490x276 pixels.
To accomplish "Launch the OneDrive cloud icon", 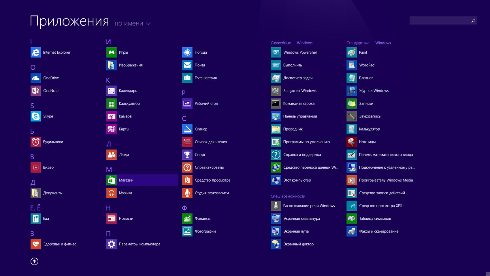I will (x=36, y=78).
